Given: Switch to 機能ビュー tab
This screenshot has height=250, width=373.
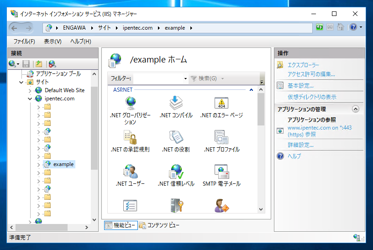Looking at the screenshot, I should pos(121,225).
